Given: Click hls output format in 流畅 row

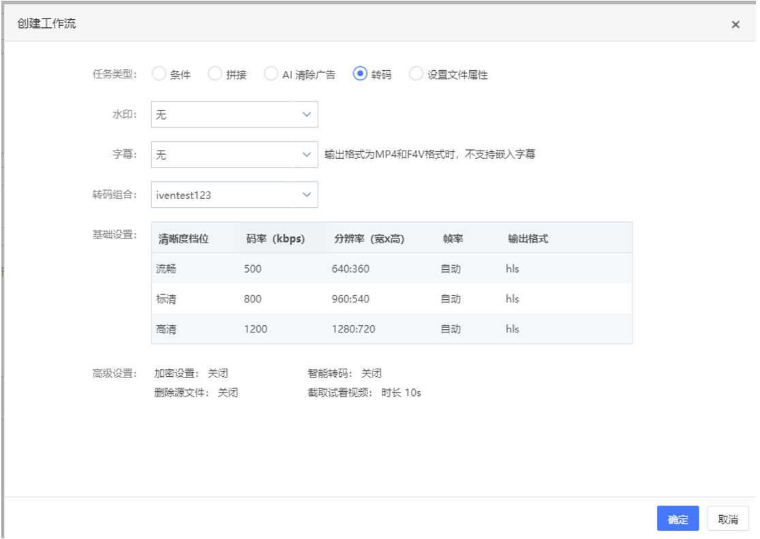Looking at the screenshot, I should point(513,269).
